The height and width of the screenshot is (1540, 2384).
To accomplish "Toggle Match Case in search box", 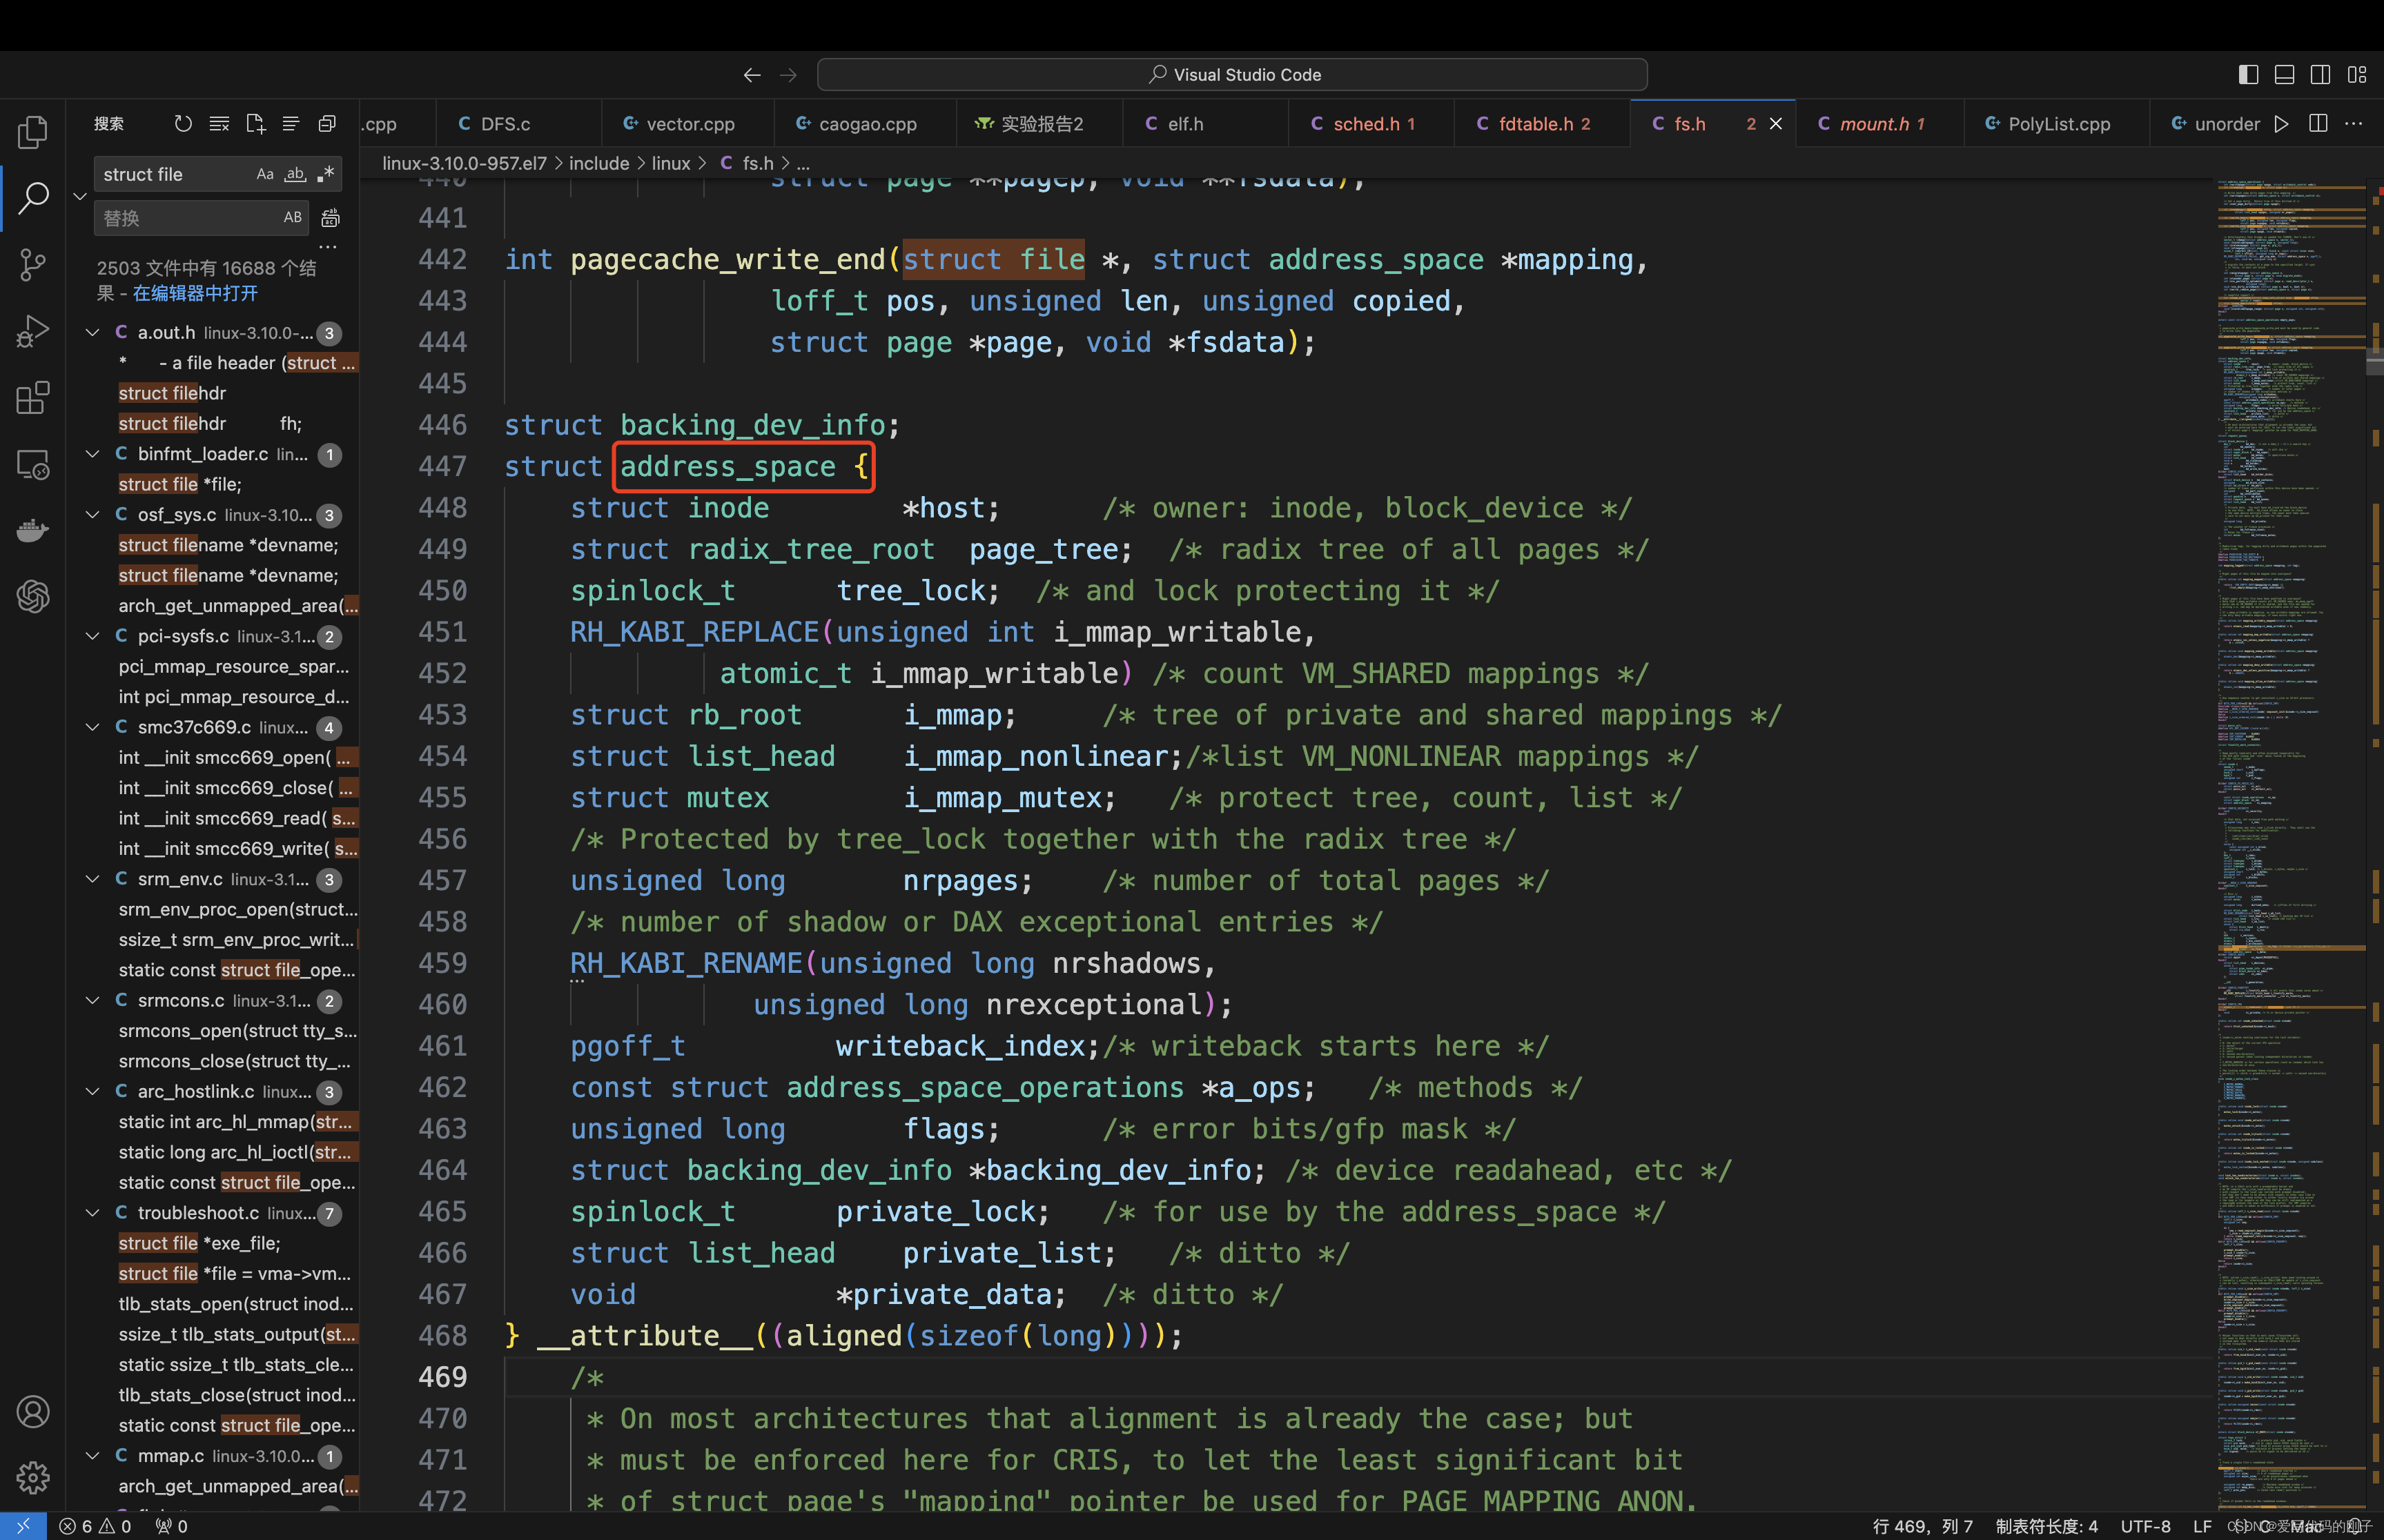I will [265, 174].
